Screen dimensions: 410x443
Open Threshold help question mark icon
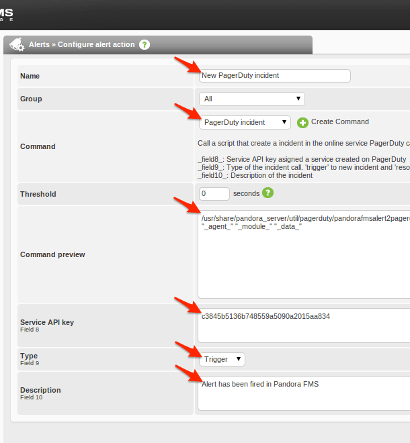tap(268, 193)
